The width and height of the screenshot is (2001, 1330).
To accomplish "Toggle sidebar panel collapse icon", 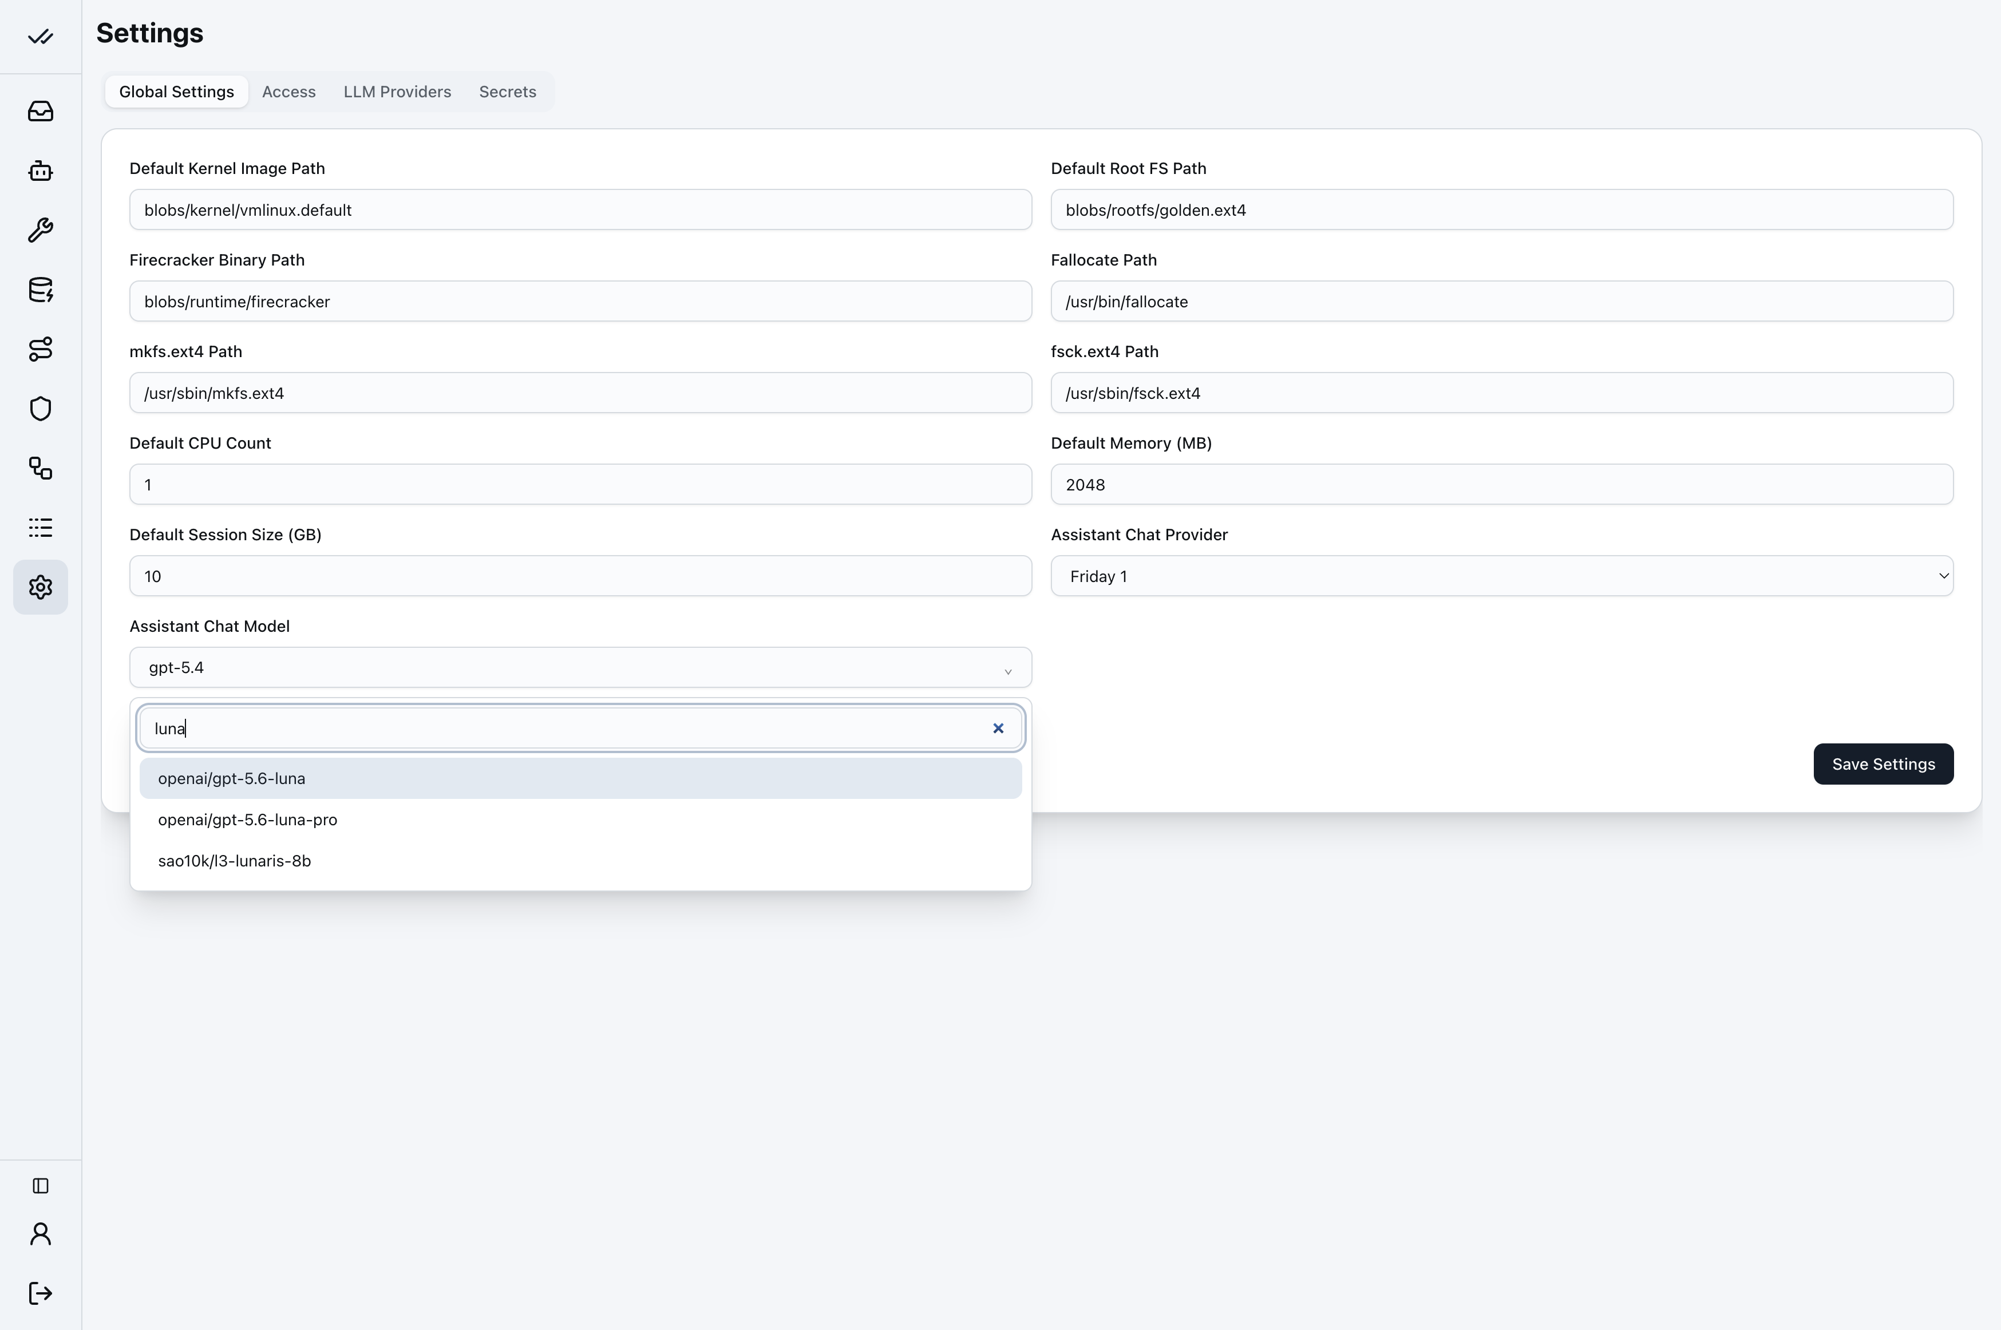I will (x=41, y=1186).
